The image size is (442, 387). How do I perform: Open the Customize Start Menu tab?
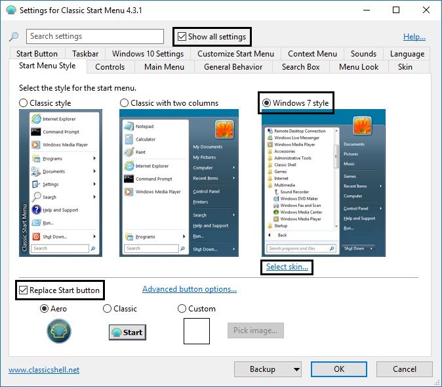[235, 53]
